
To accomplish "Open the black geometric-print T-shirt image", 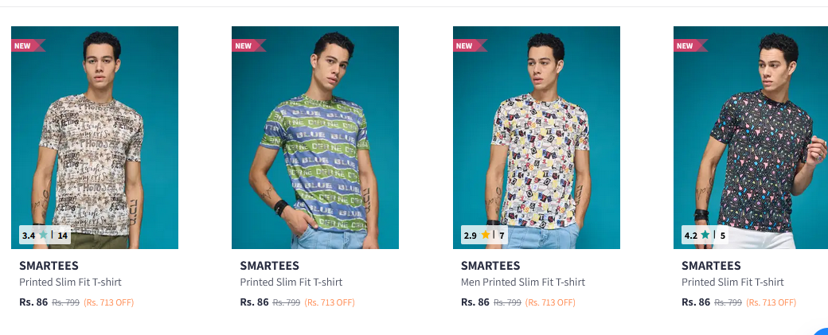I will coord(750,135).
